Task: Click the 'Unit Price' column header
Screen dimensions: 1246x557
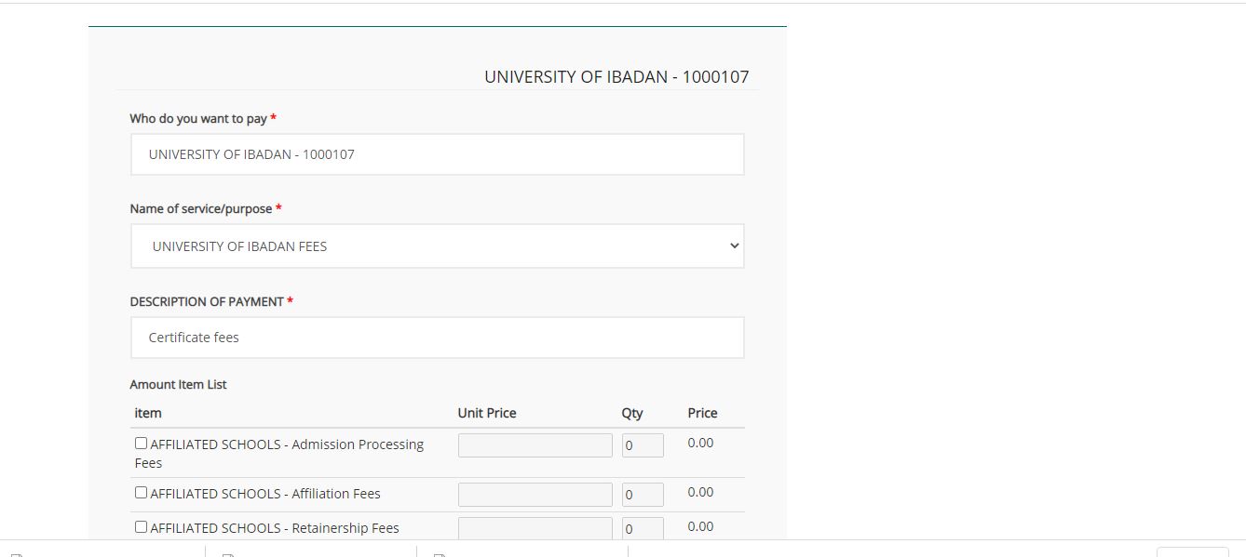Action: click(486, 413)
